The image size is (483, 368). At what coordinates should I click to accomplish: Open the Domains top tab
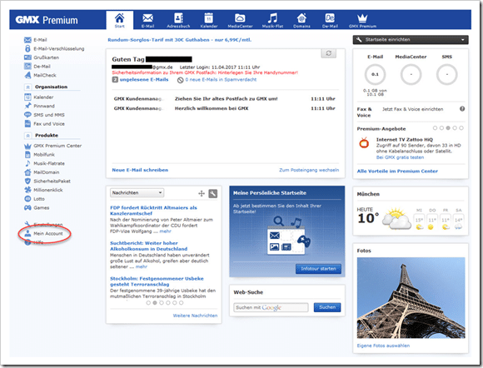pos(301,21)
